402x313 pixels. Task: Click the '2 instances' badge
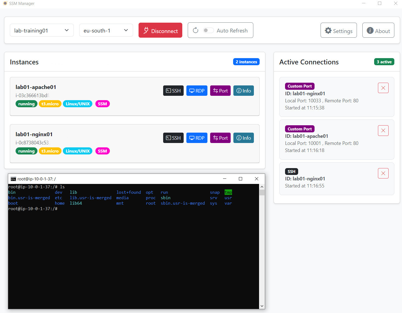click(246, 62)
